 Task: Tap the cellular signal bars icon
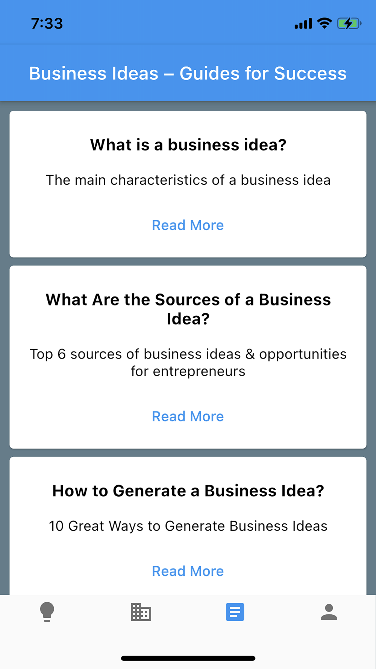click(303, 24)
